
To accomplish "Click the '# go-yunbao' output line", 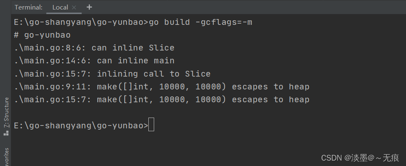I will click(x=42, y=35).
